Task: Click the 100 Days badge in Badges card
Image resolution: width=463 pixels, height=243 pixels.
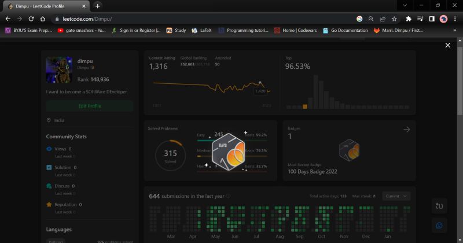Action: (350, 150)
